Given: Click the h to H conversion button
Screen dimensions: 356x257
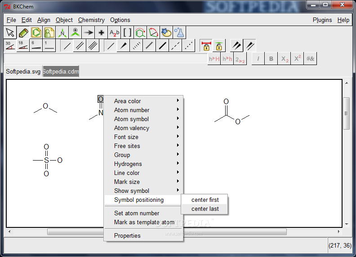Looking at the screenshot, I should (x=214, y=59).
